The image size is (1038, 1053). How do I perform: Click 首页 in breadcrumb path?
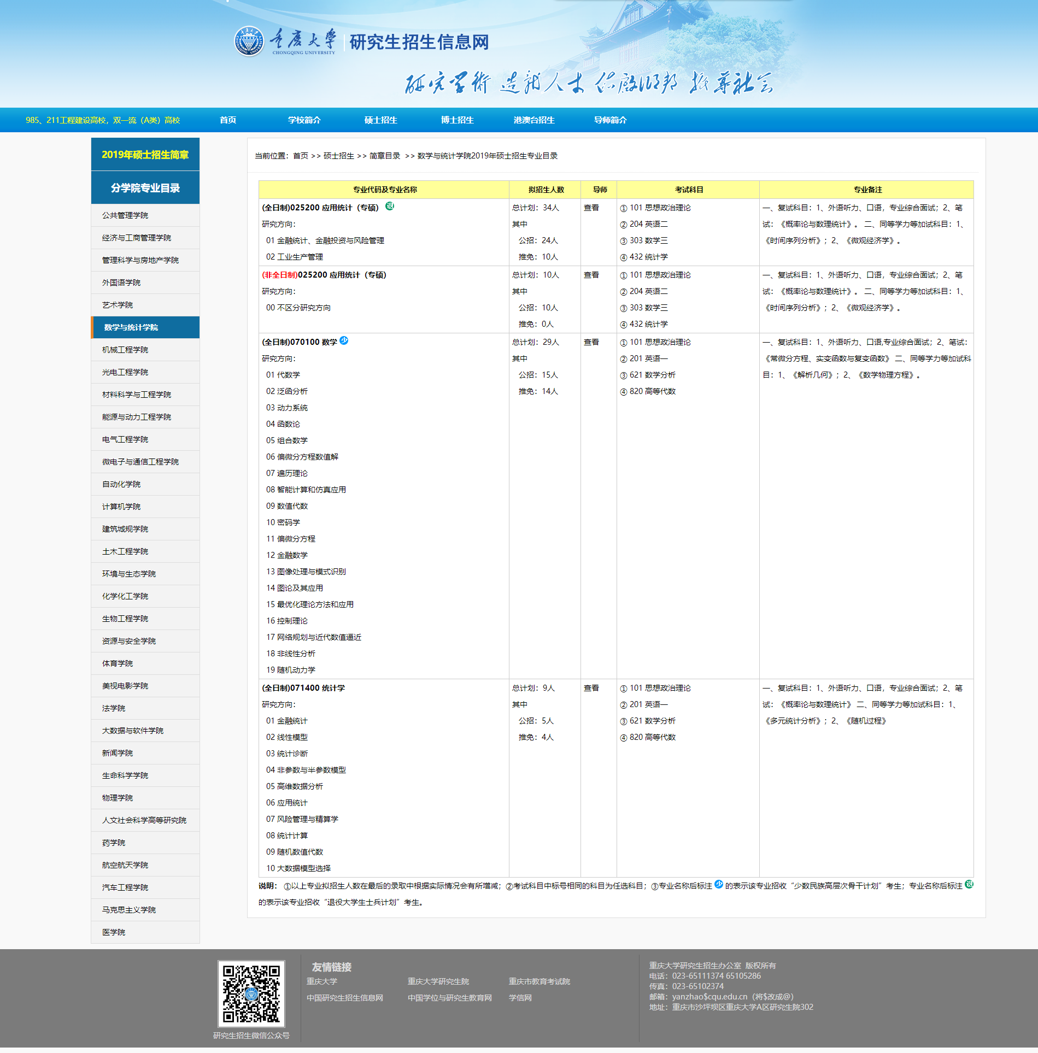click(301, 156)
